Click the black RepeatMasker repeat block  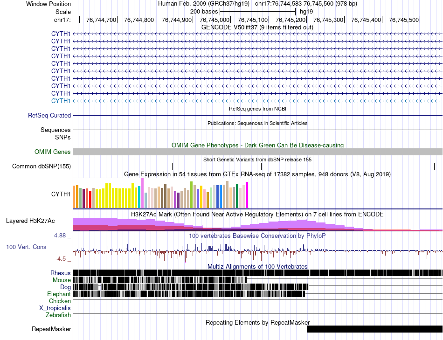[x=374, y=329]
